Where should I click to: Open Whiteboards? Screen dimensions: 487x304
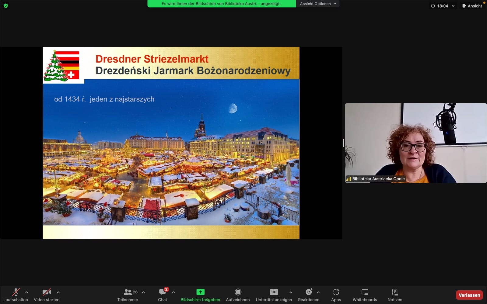(365, 295)
